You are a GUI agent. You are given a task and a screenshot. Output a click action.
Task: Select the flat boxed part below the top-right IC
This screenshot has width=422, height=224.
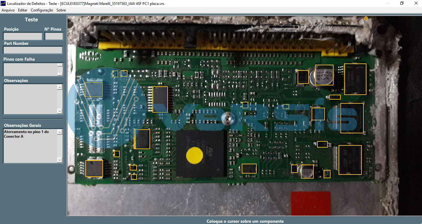[335, 97]
